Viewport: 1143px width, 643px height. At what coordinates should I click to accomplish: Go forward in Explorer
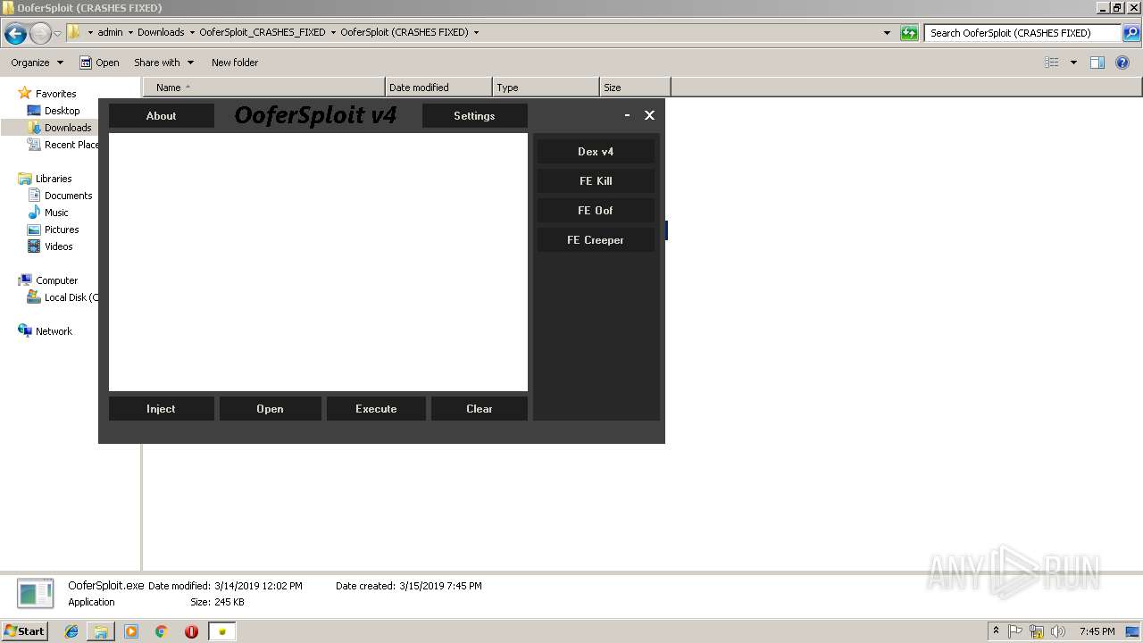pyautogui.click(x=40, y=33)
